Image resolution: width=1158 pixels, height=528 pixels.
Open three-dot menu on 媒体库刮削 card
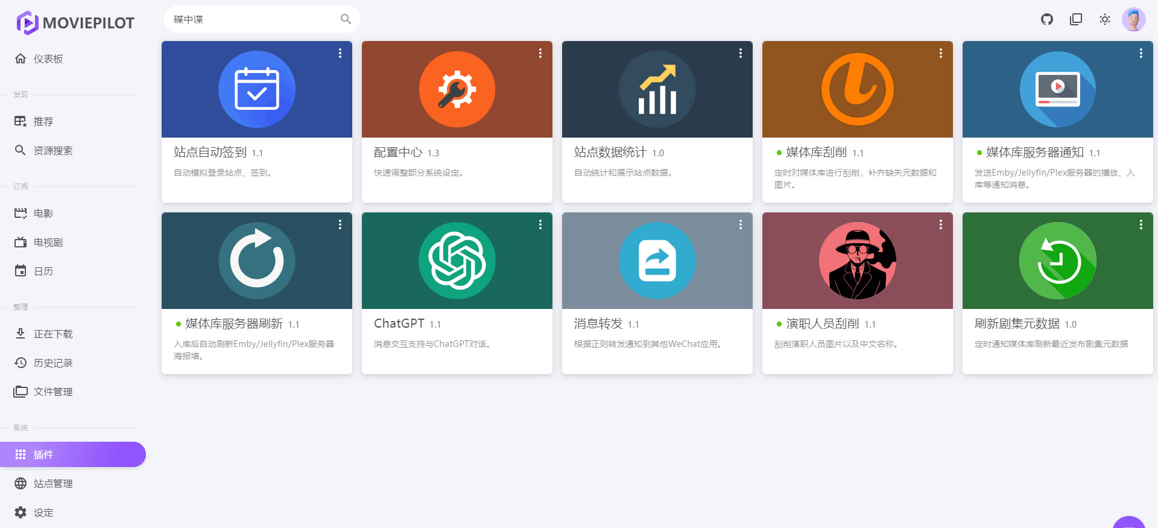[941, 53]
